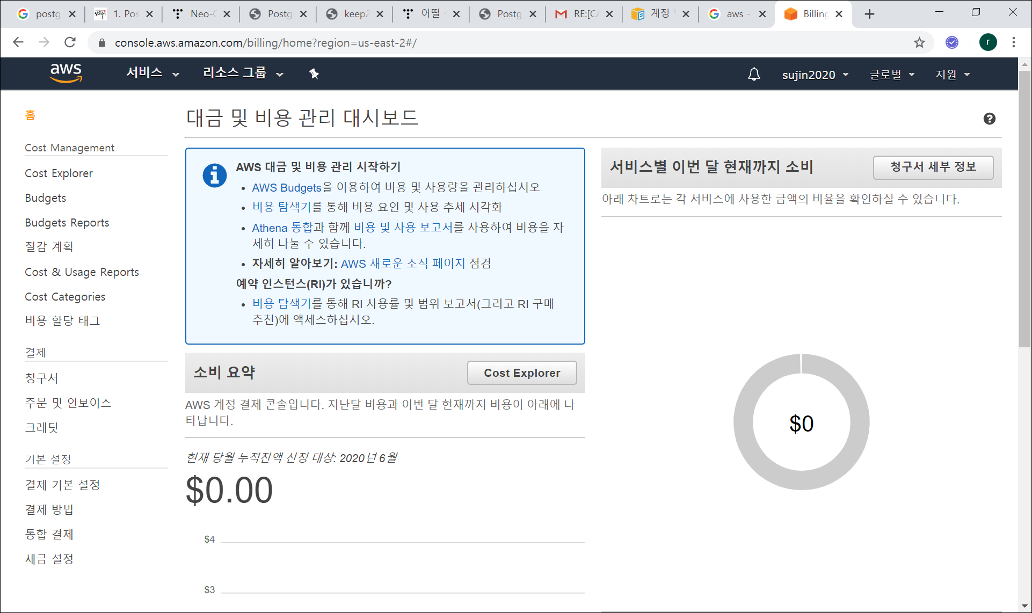Click the Cost Explorer button in 소비 요약
Image resolution: width=1032 pixels, height=613 pixels.
(522, 373)
